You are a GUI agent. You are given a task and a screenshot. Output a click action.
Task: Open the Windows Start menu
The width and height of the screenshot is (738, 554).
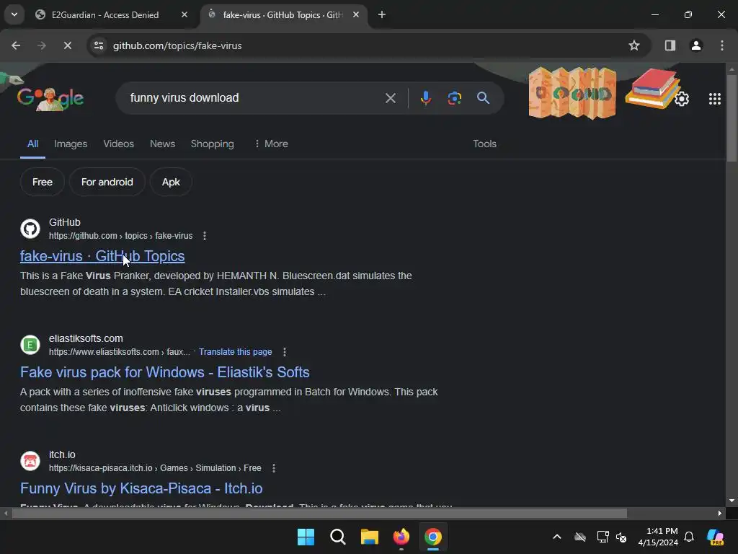coord(306,537)
